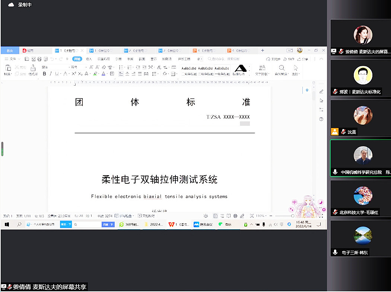Apply italic with the I icon
The width and height of the screenshot is (391, 292).
pos(51,74)
